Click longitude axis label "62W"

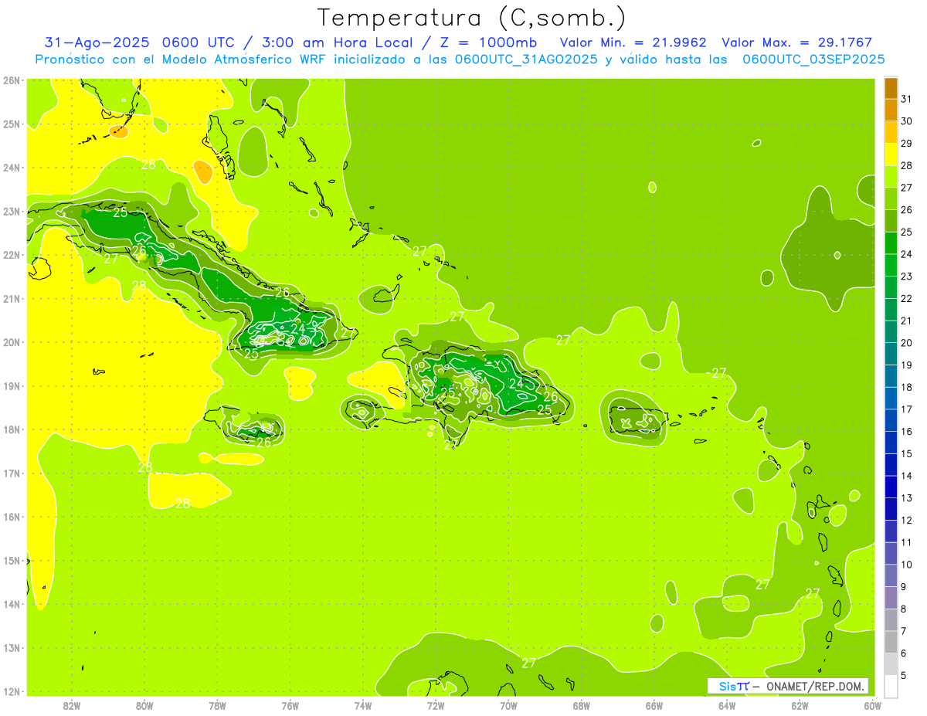[800, 704]
